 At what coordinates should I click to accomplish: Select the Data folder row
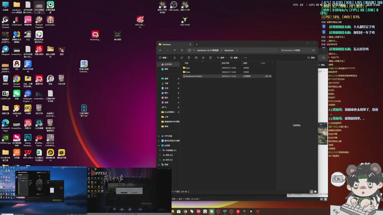[227, 72]
